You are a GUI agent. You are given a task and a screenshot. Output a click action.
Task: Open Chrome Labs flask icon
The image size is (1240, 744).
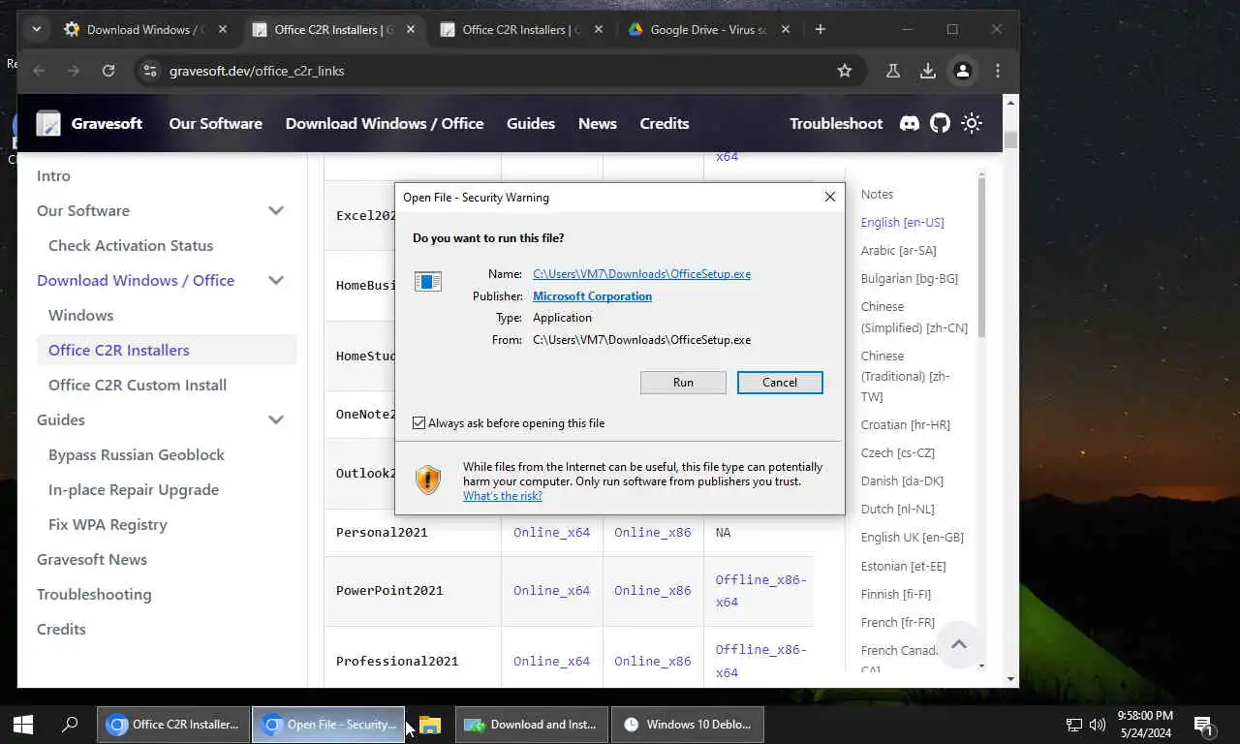pos(893,71)
